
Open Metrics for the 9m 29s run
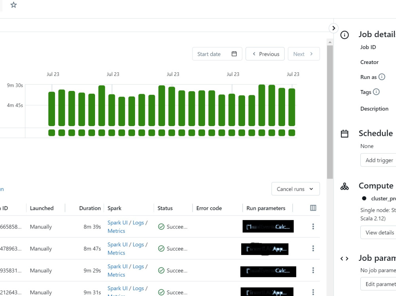coord(116,275)
